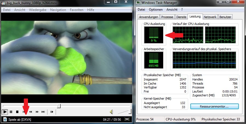Click the volume slider in player
Image resolution: width=246 pixels, height=124 pixels.
(125, 112)
